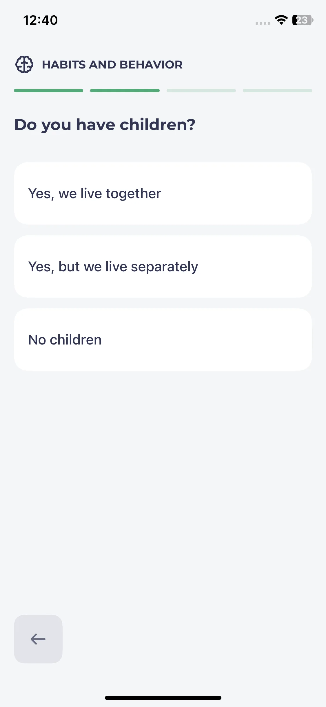Tap the 12:40 clock in status bar
The width and height of the screenshot is (326, 707).
coord(41,20)
